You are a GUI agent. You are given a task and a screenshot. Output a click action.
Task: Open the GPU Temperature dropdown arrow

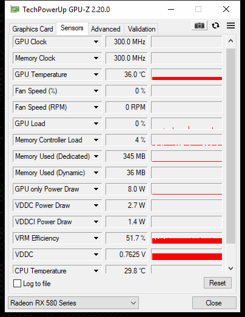(96, 75)
